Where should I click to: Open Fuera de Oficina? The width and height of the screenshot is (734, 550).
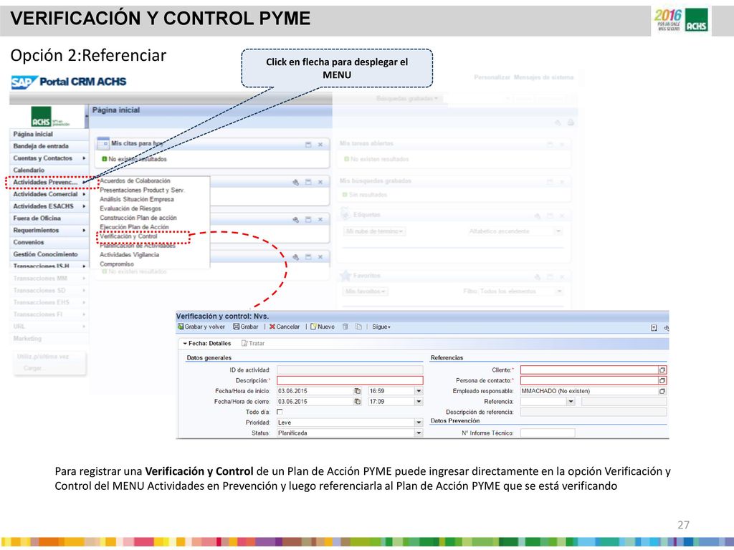(x=49, y=218)
